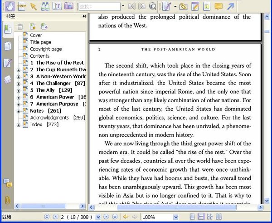Switch to facing pages layout
Screen dimensions: 272x223
tap(219, 217)
